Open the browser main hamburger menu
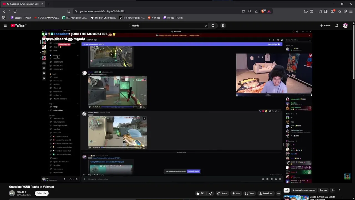The width and height of the screenshot is (355, 200). tap(351, 11)
